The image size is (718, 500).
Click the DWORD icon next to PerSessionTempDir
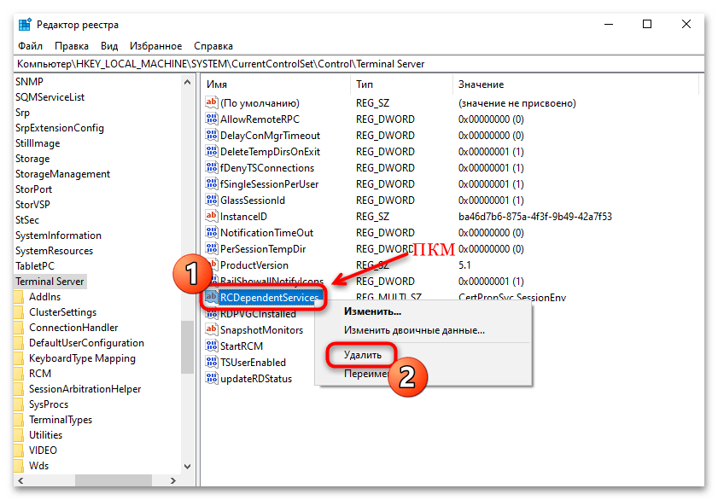pos(211,248)
